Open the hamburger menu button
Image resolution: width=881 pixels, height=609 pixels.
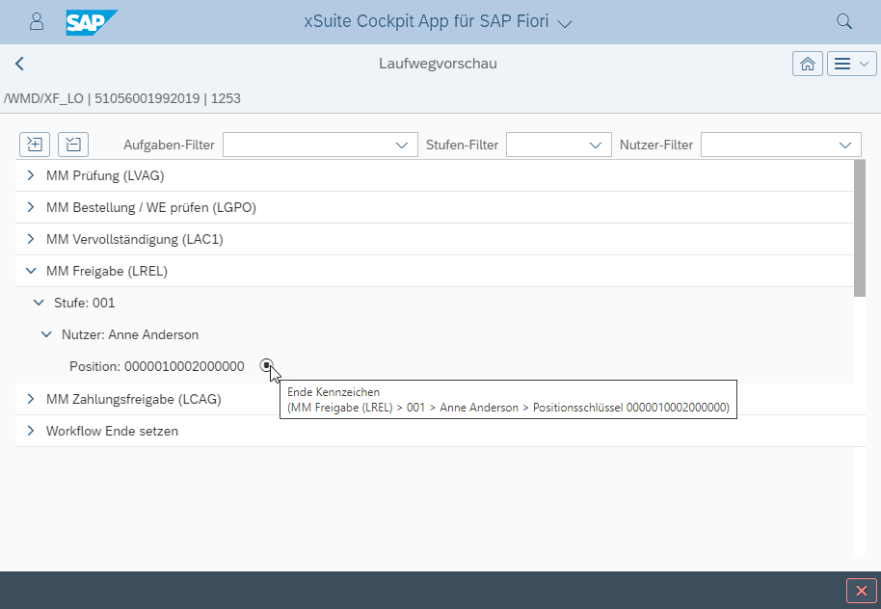coord(852,64)
